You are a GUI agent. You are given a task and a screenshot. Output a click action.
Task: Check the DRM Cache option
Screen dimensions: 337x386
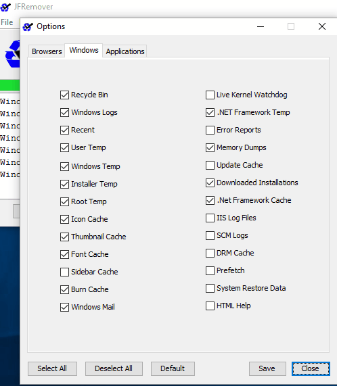pos(210,253)
